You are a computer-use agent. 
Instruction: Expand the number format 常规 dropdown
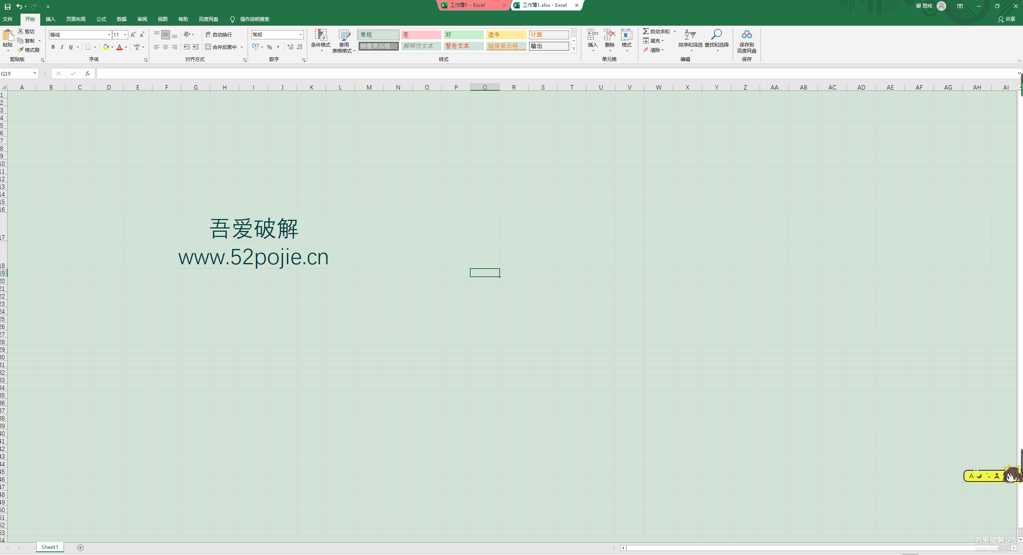click(x=300, y=35)
